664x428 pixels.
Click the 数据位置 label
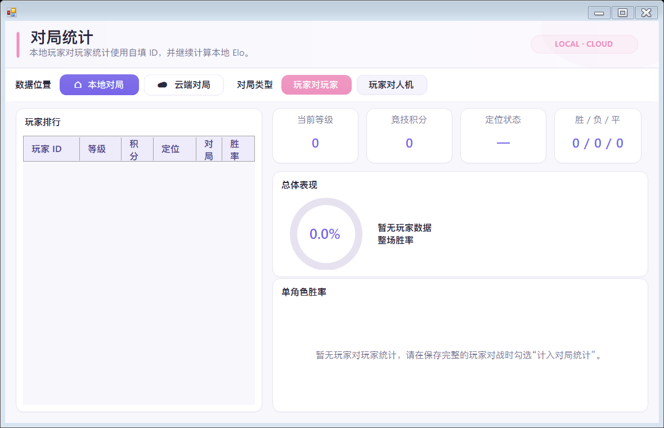click(33, 84)
